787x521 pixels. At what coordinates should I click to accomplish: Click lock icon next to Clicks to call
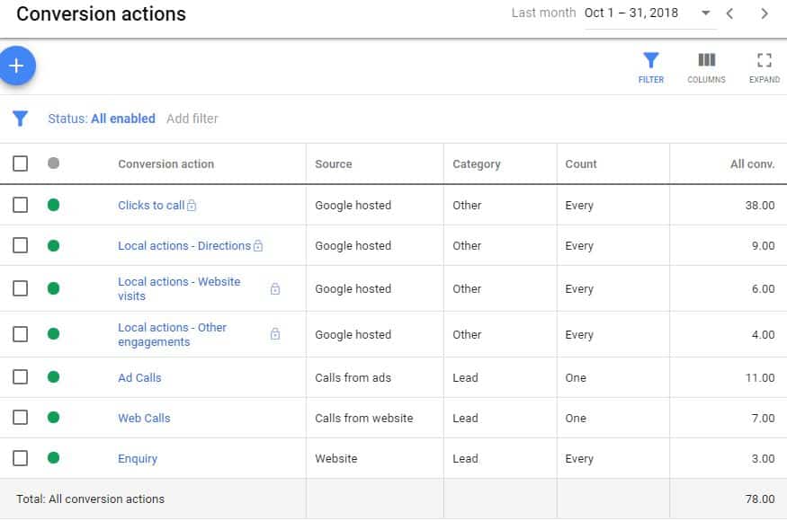click(192, 206)
